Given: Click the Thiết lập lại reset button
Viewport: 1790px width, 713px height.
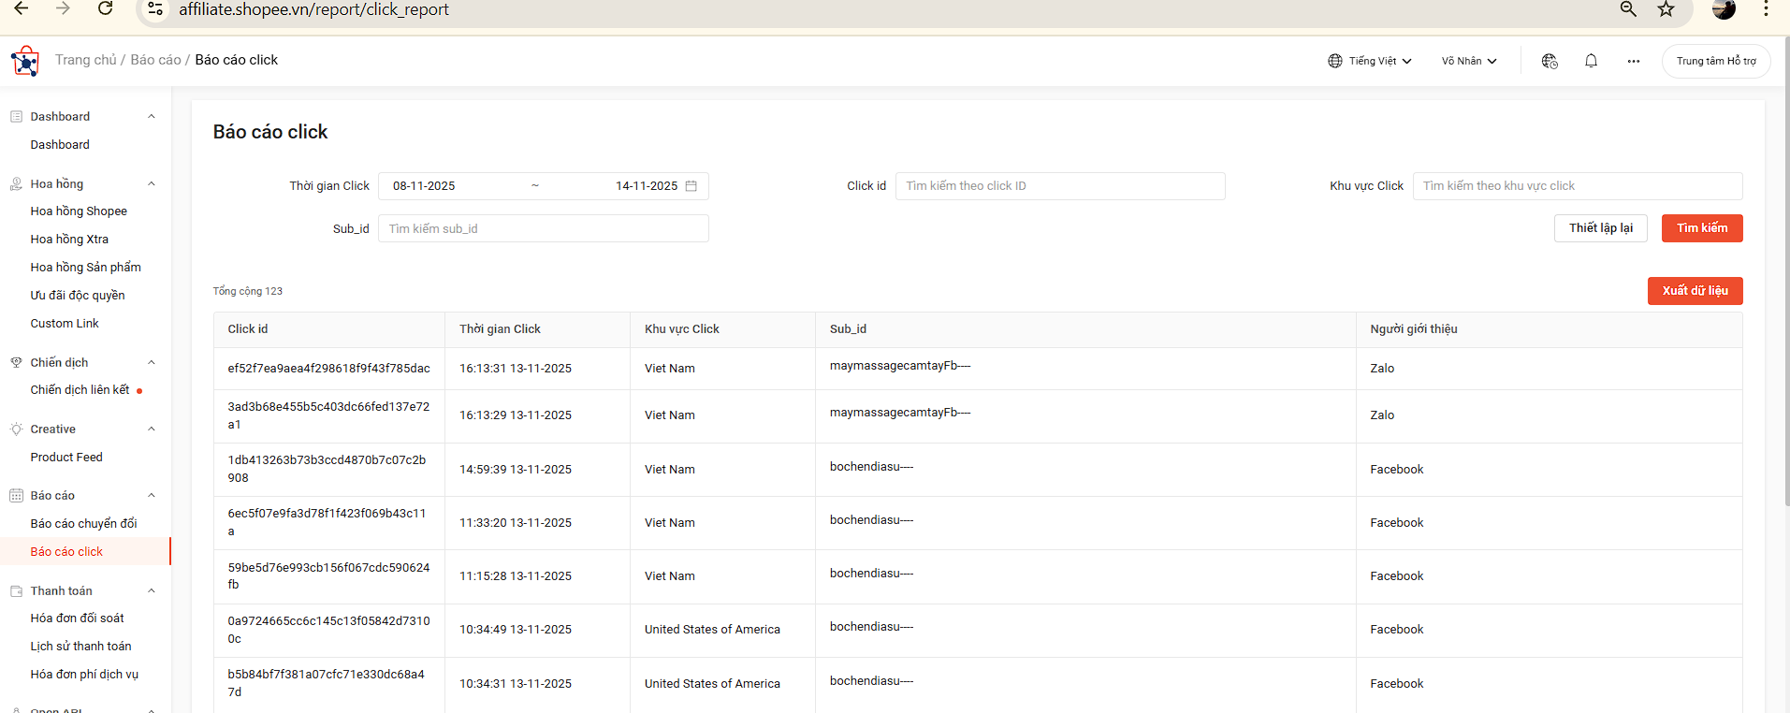Looking at the screenshot, I should (x=1600, y=228).
